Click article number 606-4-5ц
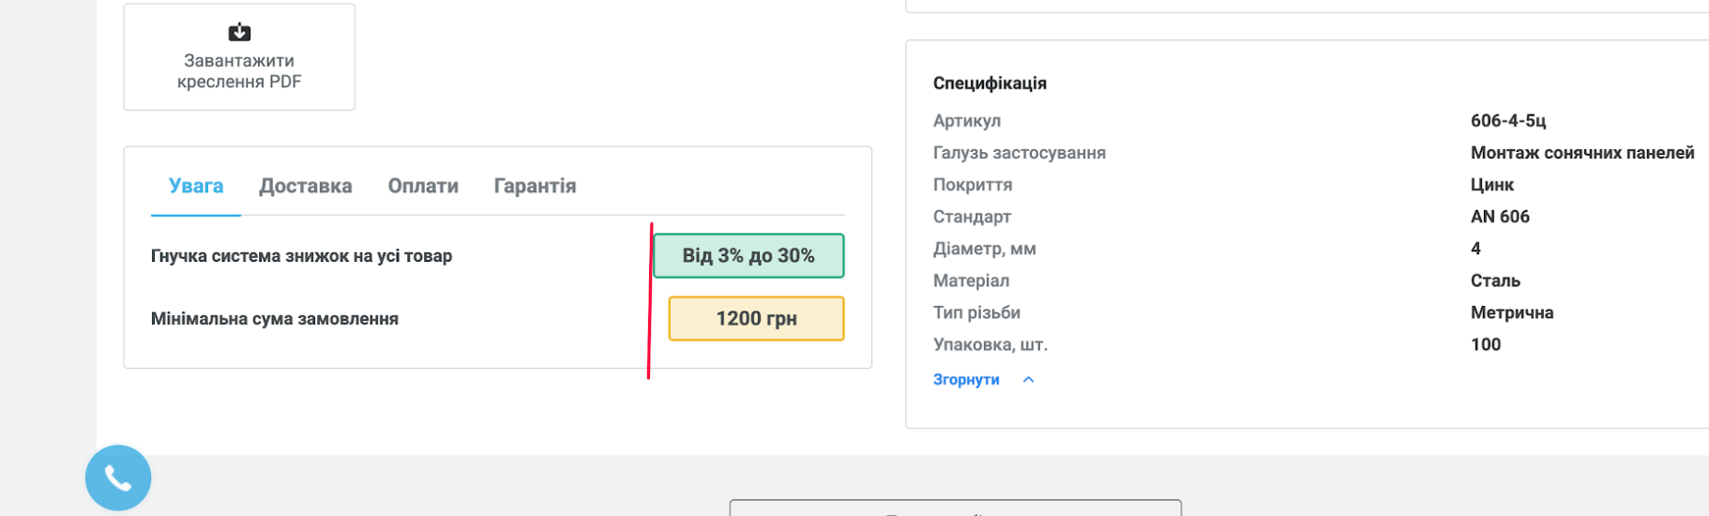The width and height of the screenshot is (1709, 516). click(x=1508, y=121)
